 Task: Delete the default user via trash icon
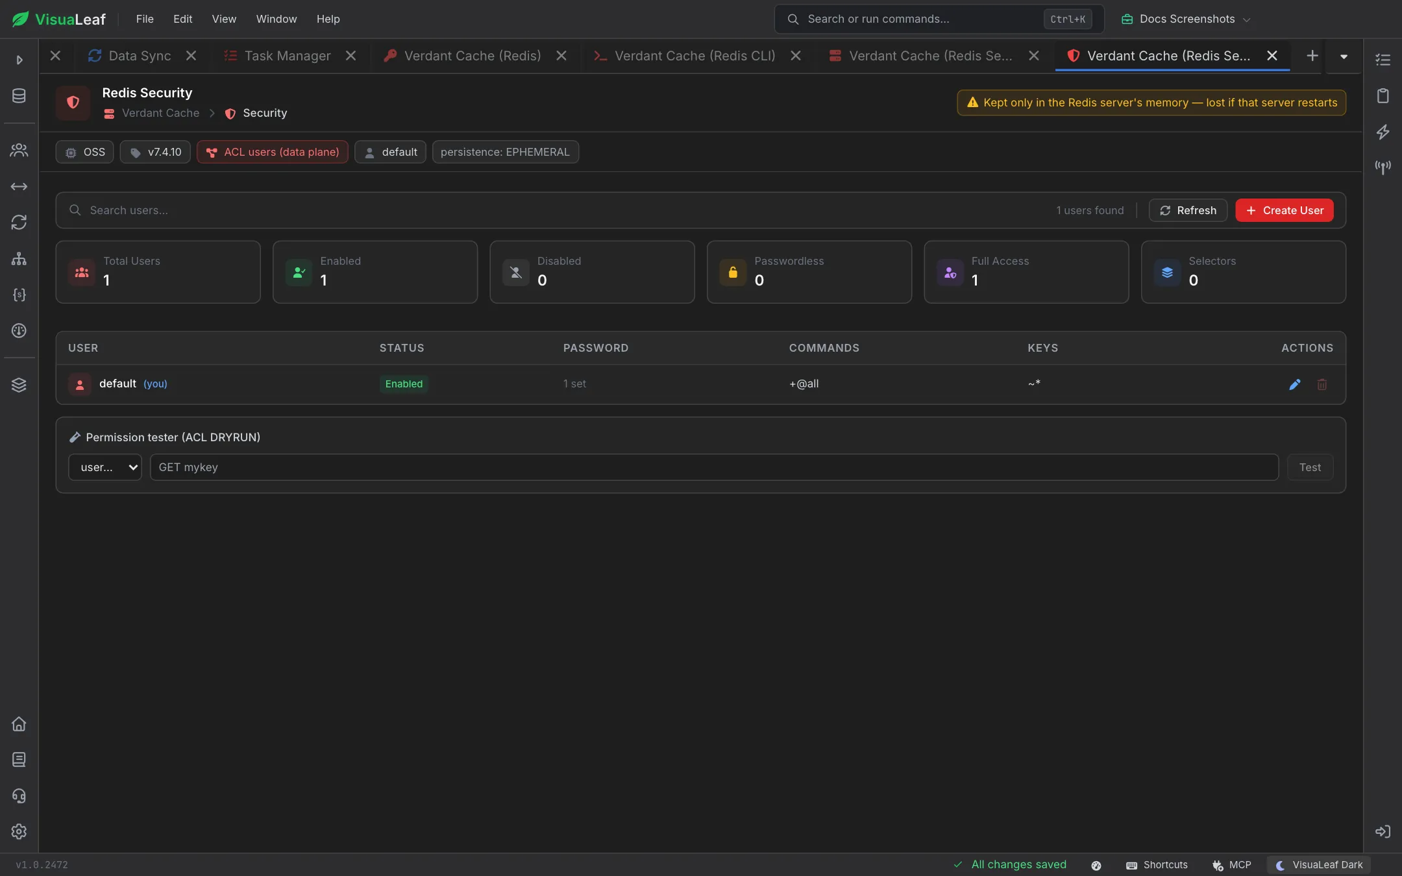coord(1322,384)
